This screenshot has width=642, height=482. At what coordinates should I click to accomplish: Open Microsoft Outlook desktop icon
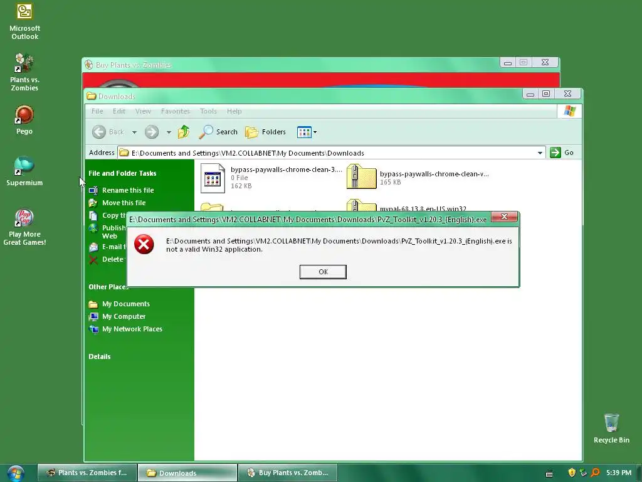coord(24,22)
